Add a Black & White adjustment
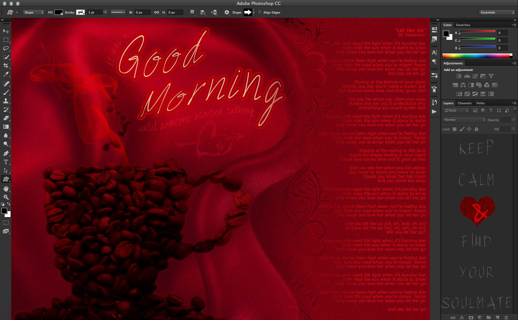This screenshot has height=320, width=518. point(471,85)
